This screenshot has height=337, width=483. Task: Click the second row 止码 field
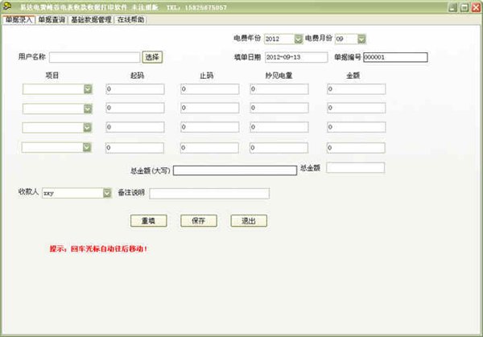pyautogui.click(x=210, y=108)
